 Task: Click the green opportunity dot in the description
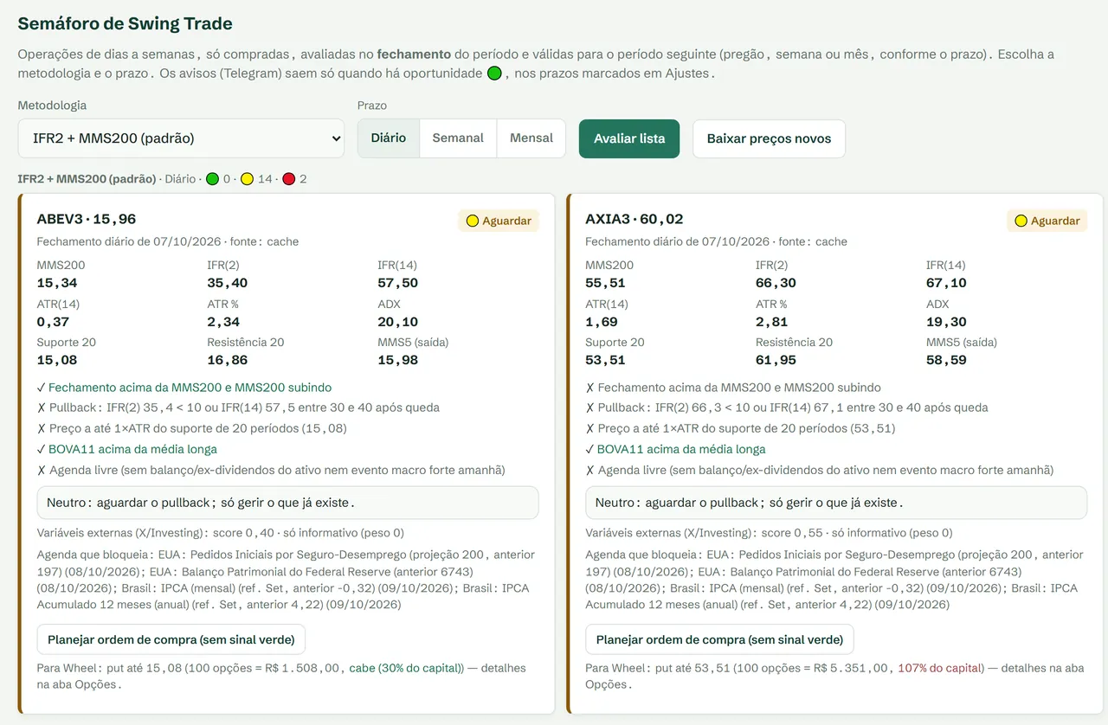coord(494,74)
